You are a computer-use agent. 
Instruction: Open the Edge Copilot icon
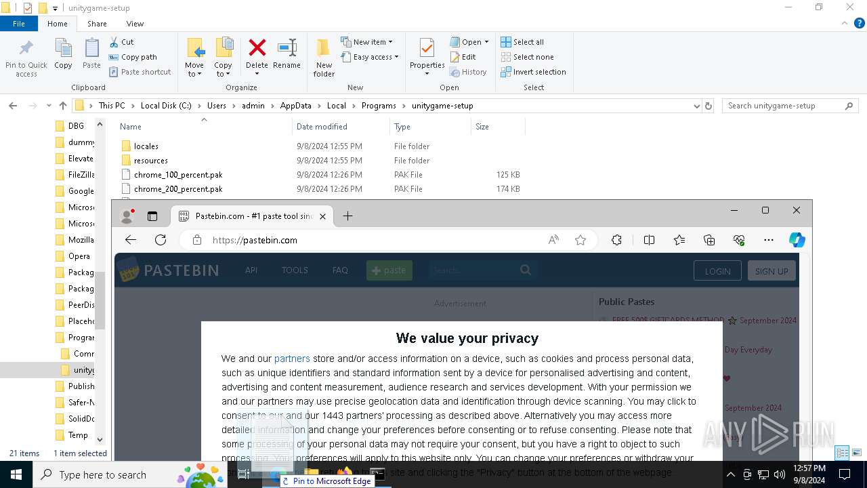pos(797,240)
